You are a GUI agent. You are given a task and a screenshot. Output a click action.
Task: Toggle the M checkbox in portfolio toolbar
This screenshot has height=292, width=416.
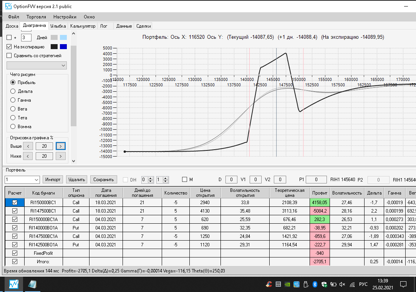(185, 180)
